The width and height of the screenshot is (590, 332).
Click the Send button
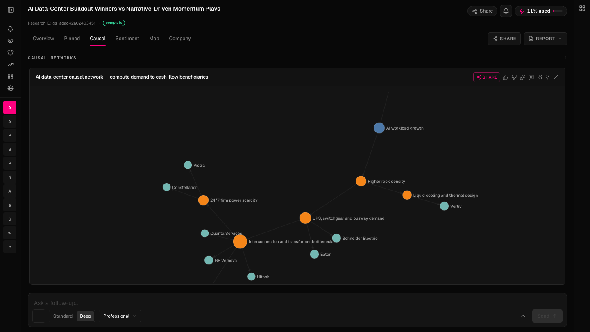(x=547, y=316)
